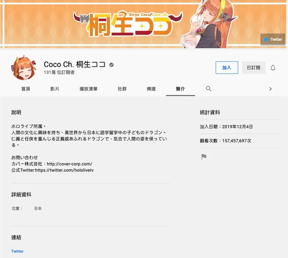Click the verified checkmark badge

pyautogui.click(x=111, y=65)
